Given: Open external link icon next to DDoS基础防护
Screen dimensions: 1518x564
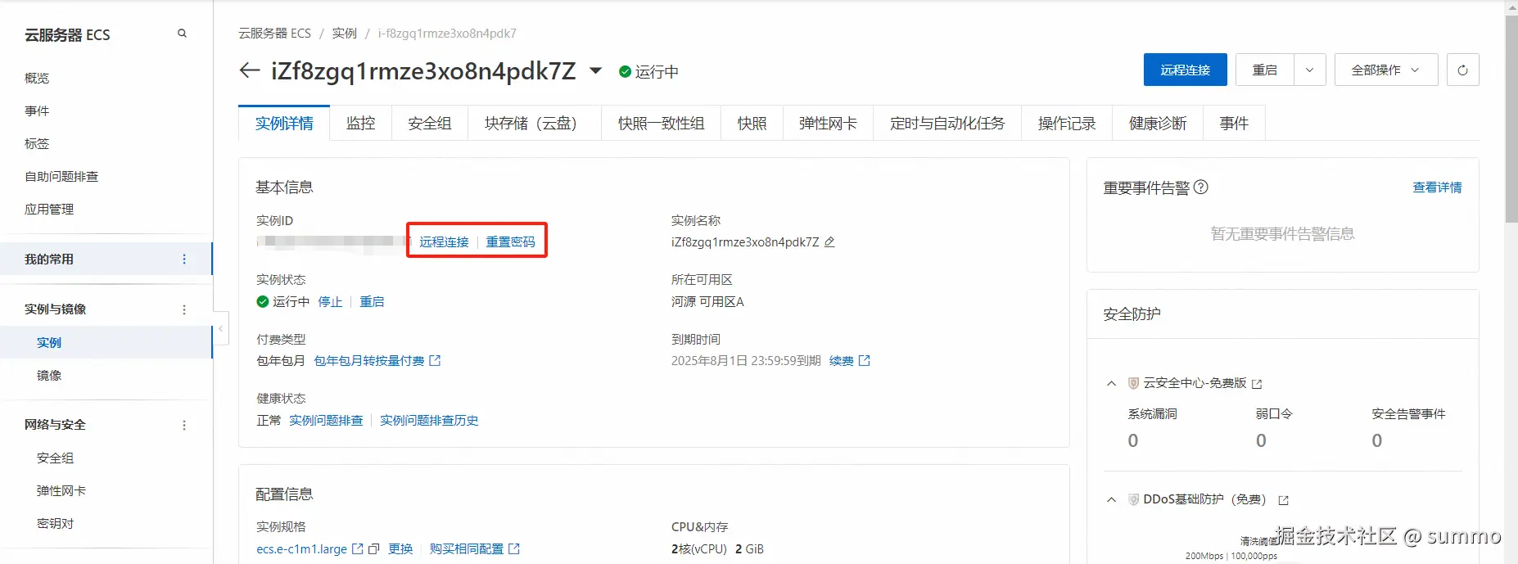Looking at the screenshot, I should [1283, 500].
